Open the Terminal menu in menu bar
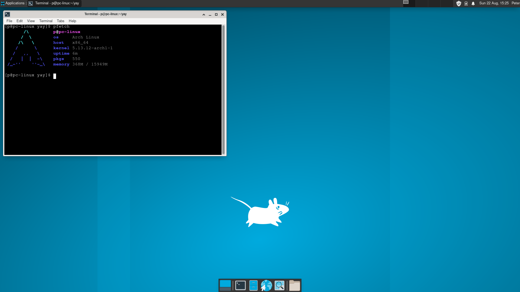520x292 pixels. tap(46, 21)
